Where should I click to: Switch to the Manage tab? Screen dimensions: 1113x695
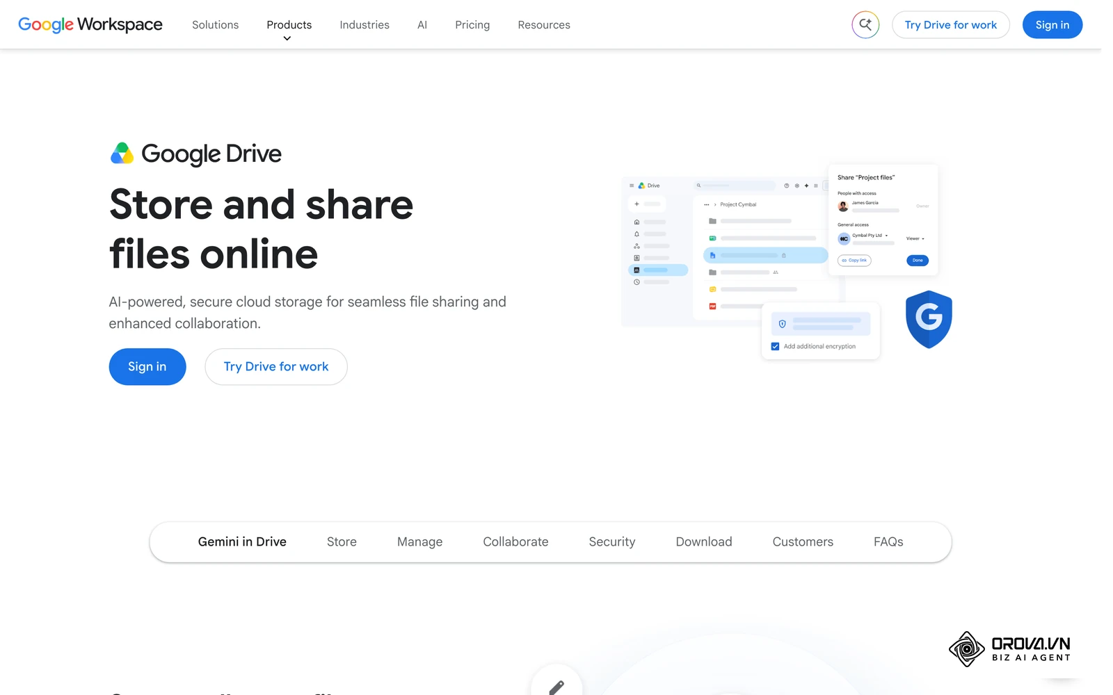419,542
